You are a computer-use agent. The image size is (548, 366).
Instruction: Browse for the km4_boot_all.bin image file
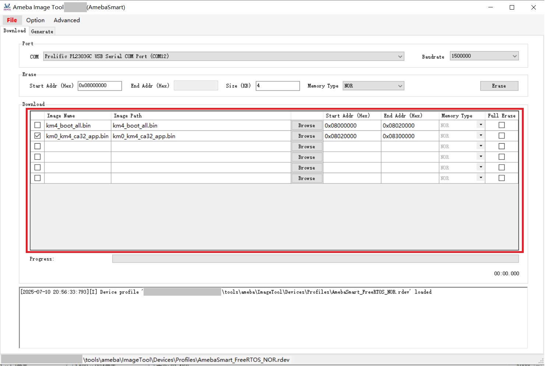[x=307, y=126]
